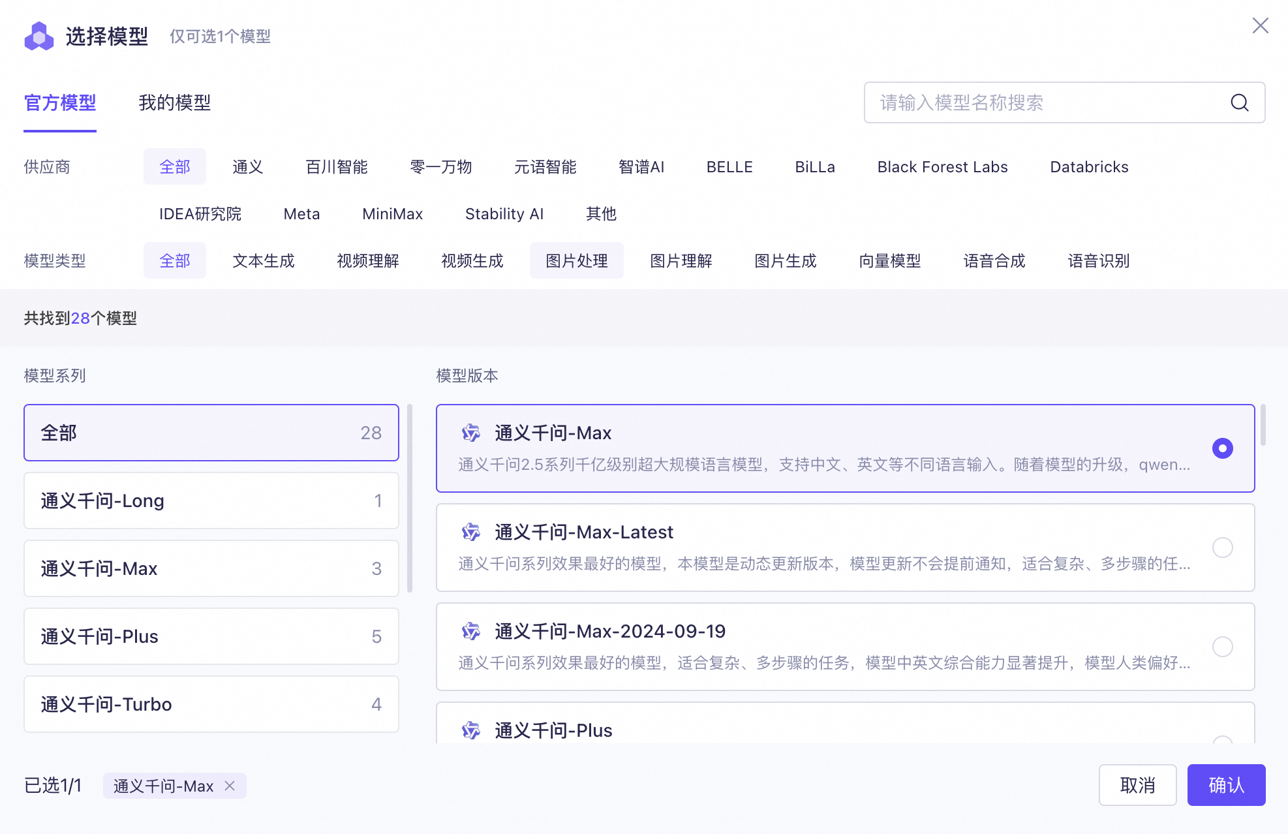Filter supplier by 全部
Screen dimensions: 1288x834
click(x=175, y=166)
